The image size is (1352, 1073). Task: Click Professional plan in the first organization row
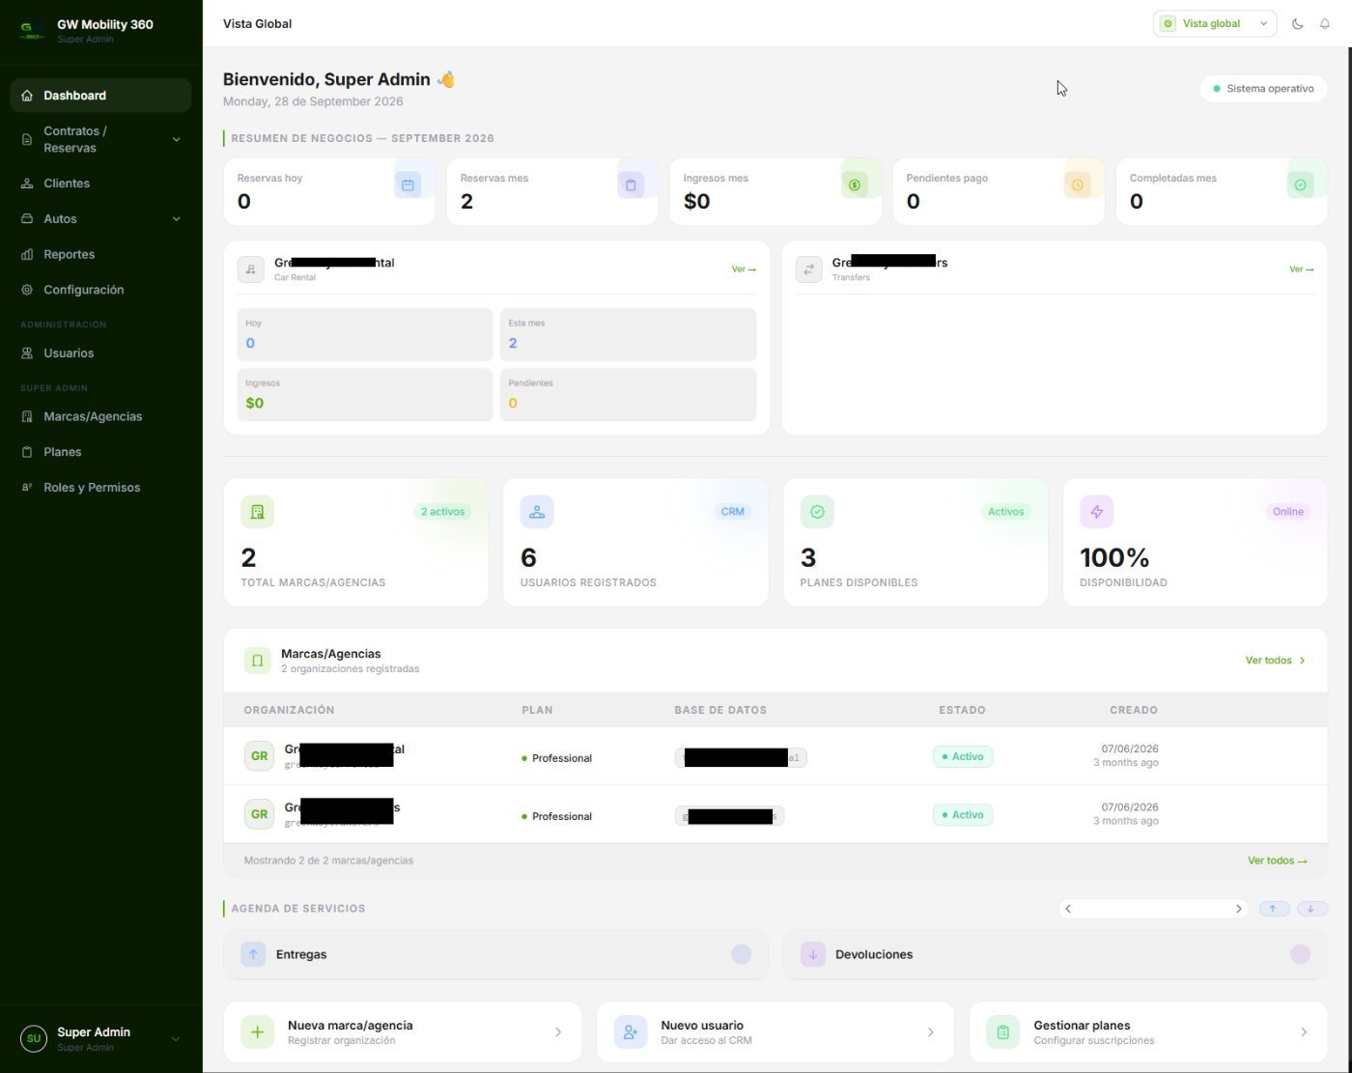coord(557,758)
